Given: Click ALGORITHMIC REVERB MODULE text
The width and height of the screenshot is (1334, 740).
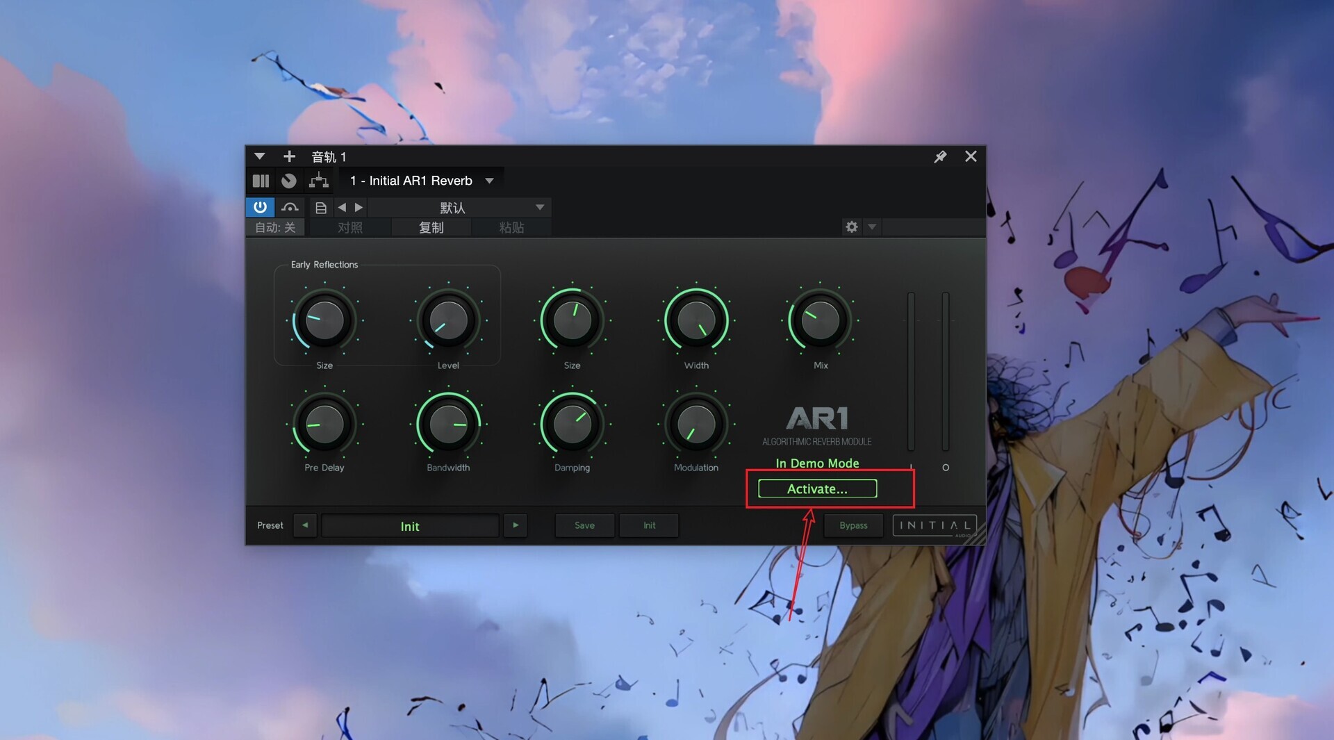Looking at the screenshot, I should click(x=817, y=442).
